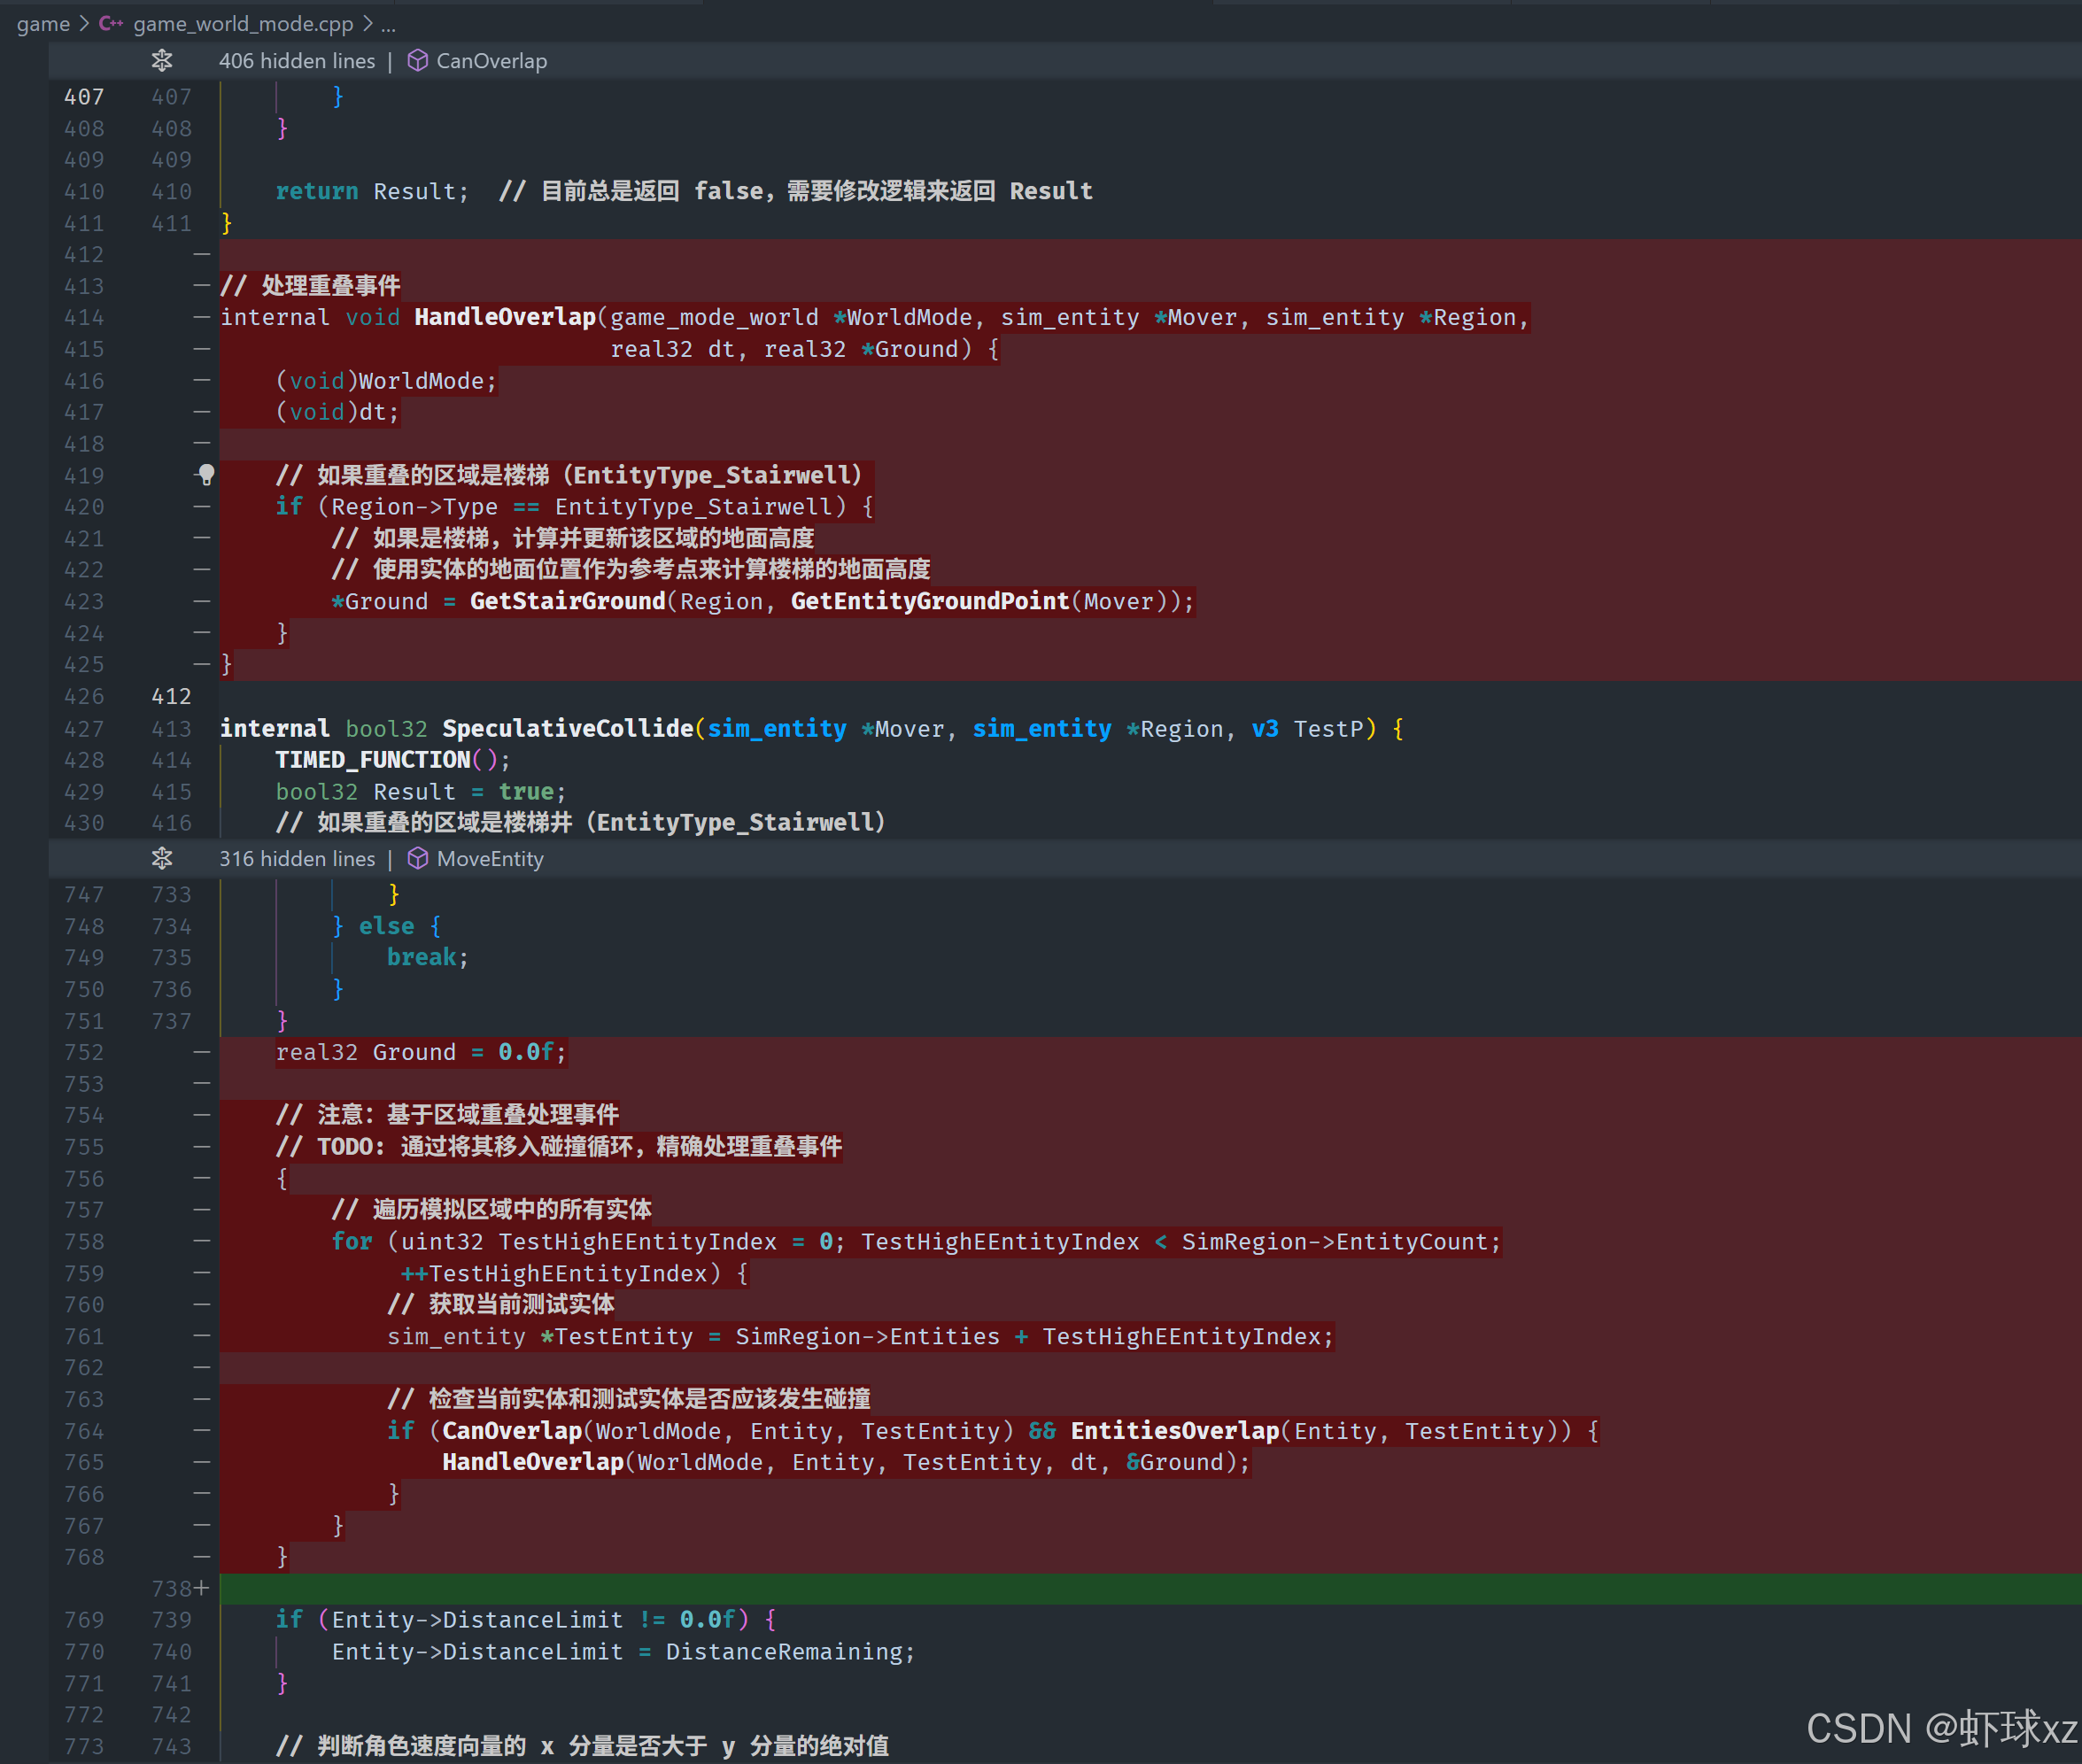Click original line number 414 in the gutter

(x=84, y=317)
